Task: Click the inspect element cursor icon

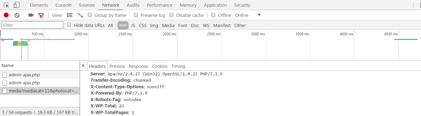Action: [x=6, y=5]
